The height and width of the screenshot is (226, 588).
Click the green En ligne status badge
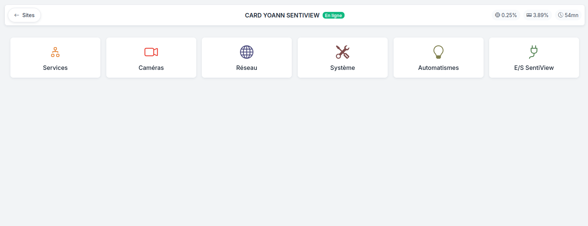tap(333, 15)
